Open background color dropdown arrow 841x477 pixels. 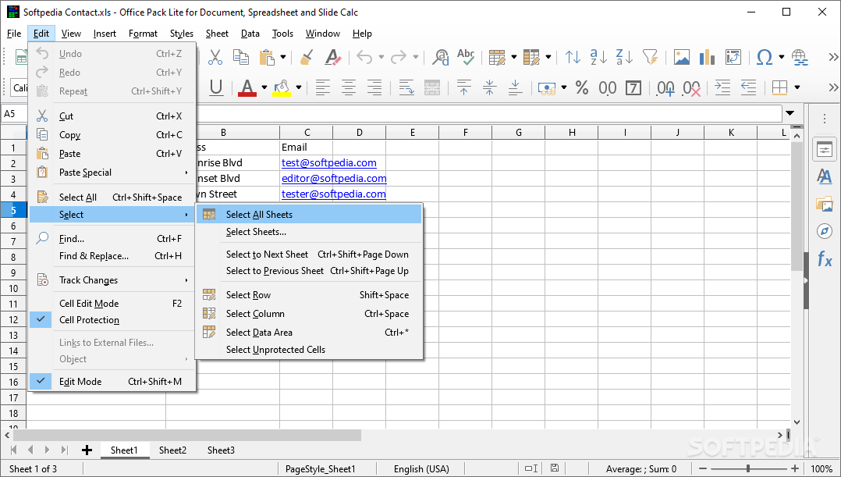tap(299, 87)
